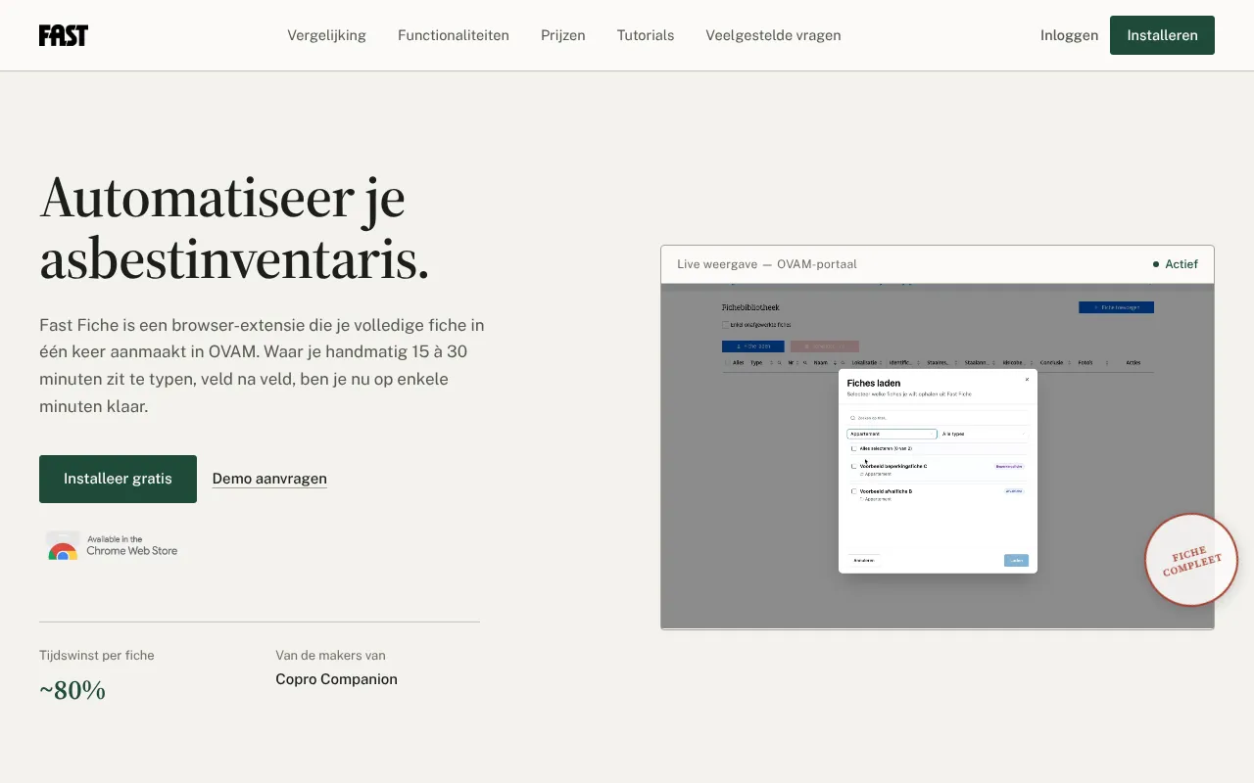Click the 'Automatiseer je asbestinventaris.' headline
Screen dimensions: 1254x783
click(235, 228)
